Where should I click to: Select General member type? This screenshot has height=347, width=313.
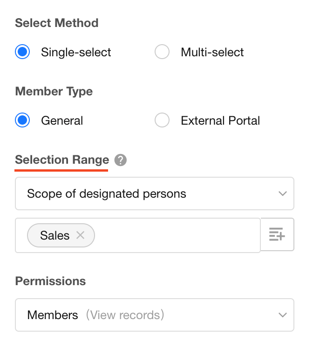coord(22,120)
